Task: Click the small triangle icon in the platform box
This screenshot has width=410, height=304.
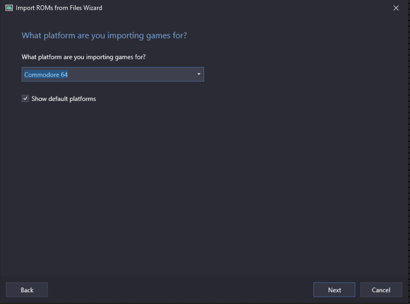Action: [x=199, y=74]
